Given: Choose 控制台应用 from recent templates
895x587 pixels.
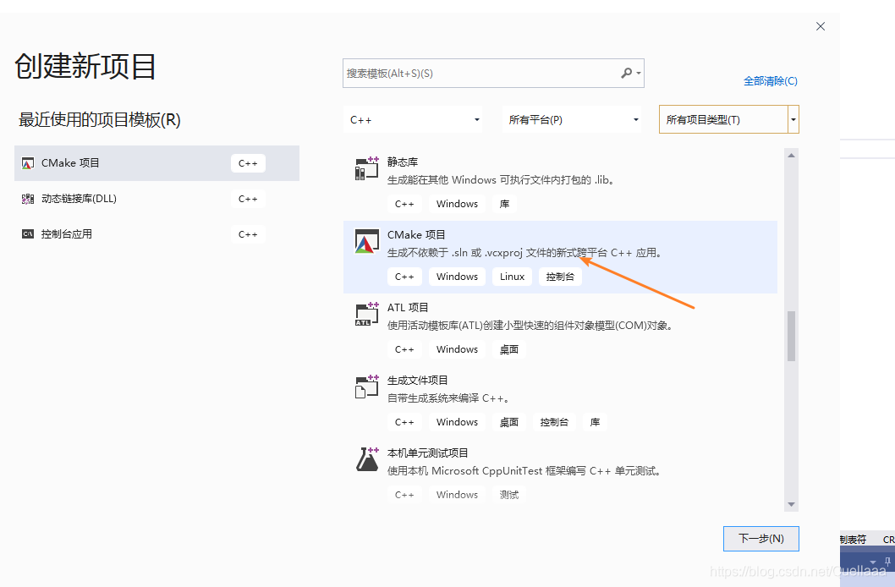Looking at the screenshot, I should click(x=157, y=234).
